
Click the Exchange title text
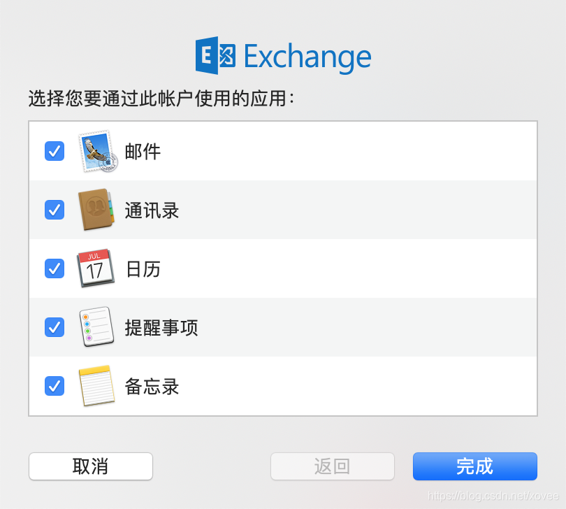pyautogui.click(x=308, y=57)
